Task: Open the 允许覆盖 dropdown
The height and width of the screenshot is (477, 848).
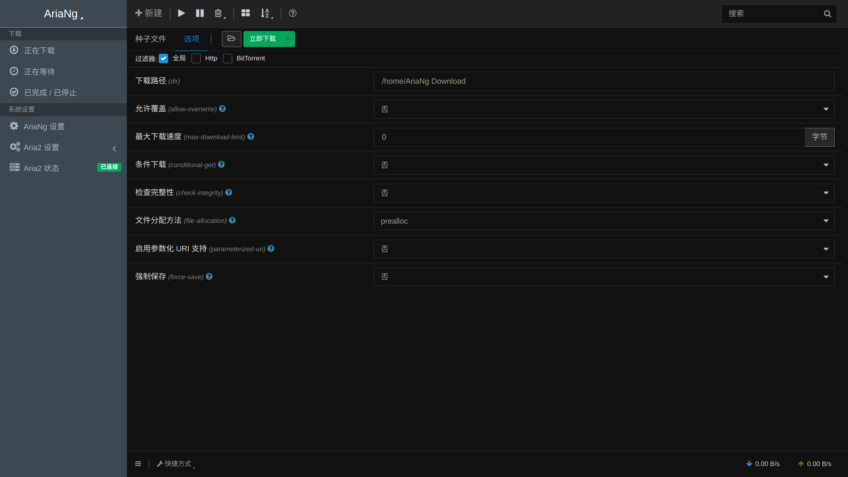Action: 604,109
